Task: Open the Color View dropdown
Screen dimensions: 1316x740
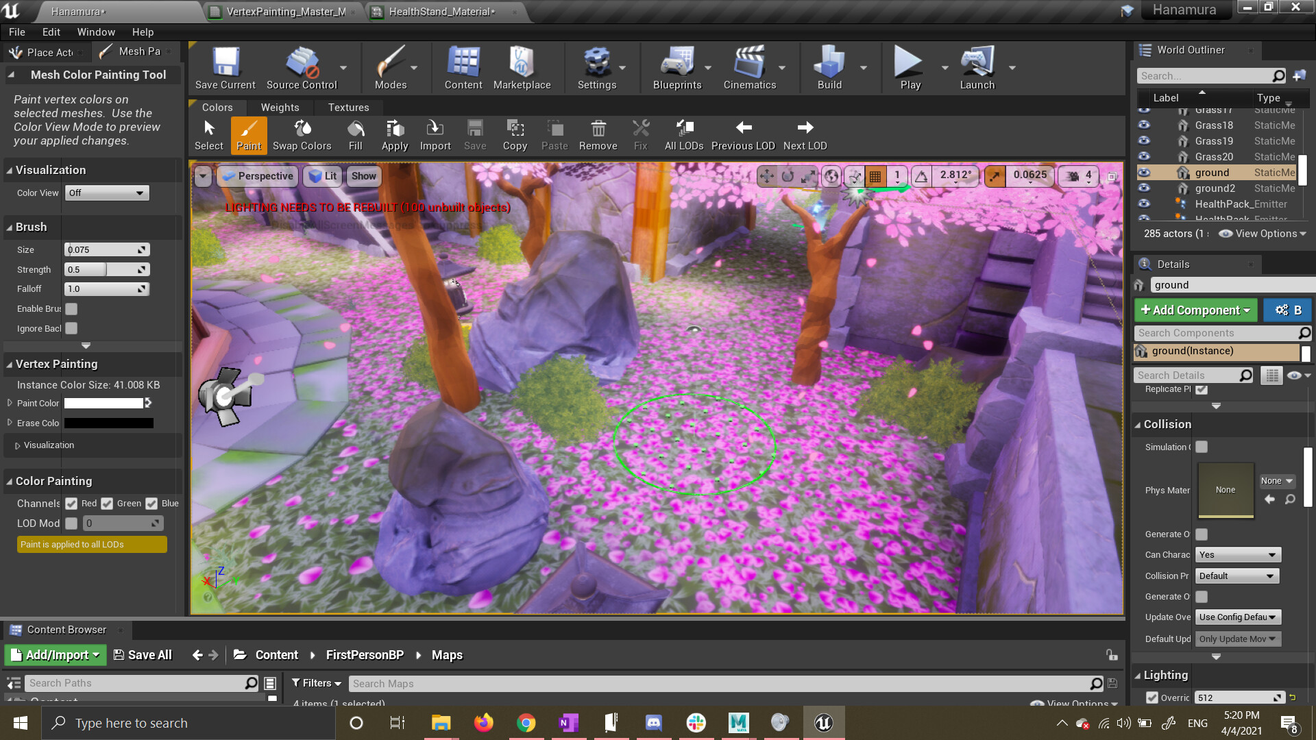Action: tap(106, 193)
